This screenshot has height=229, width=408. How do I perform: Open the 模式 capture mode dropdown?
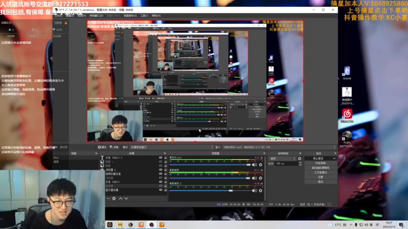click(171, 147)
